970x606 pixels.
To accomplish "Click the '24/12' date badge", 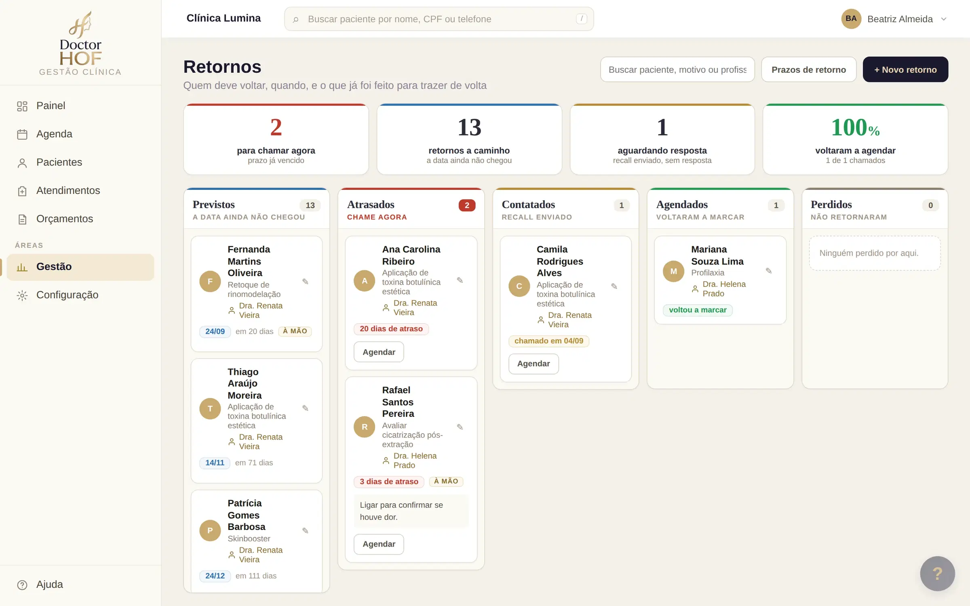I will coord(215,576).
